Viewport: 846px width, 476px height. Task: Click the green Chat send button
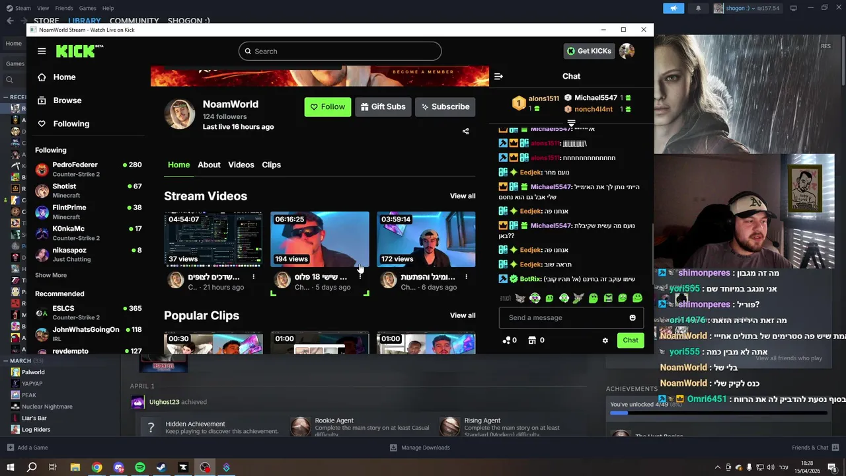click(631, 340)
